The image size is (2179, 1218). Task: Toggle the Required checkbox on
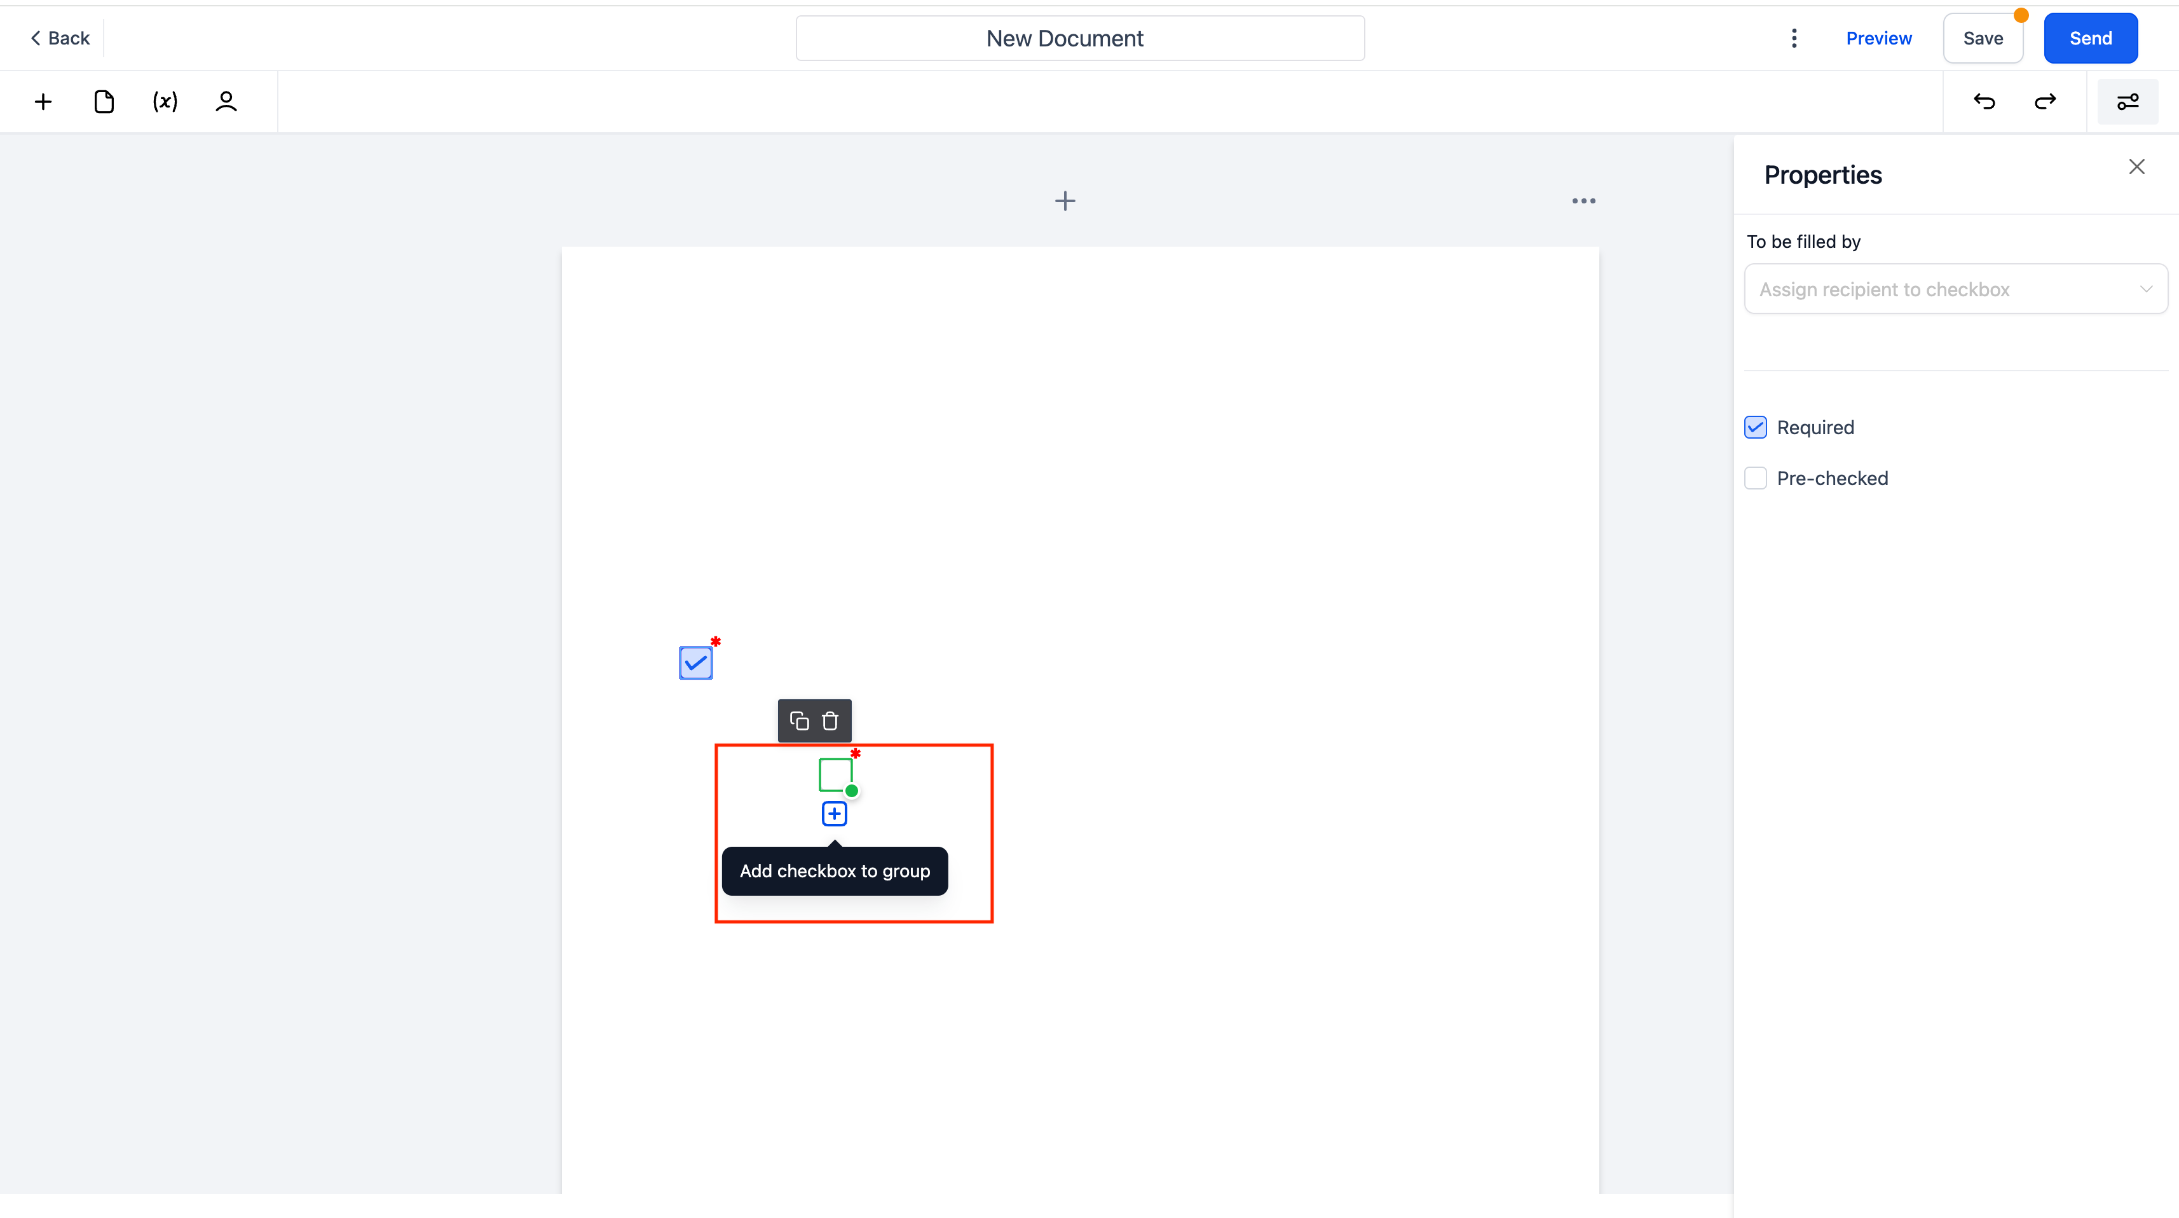tap(1756, 427)
